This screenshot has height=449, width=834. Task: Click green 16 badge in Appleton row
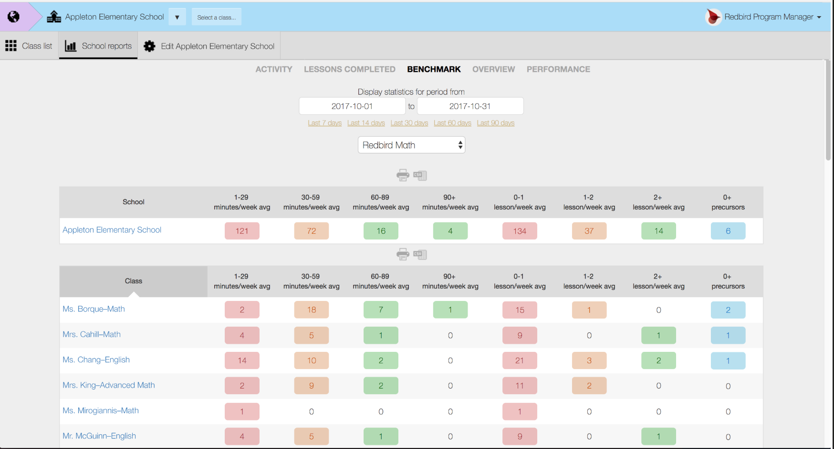[x=381, y=231]
